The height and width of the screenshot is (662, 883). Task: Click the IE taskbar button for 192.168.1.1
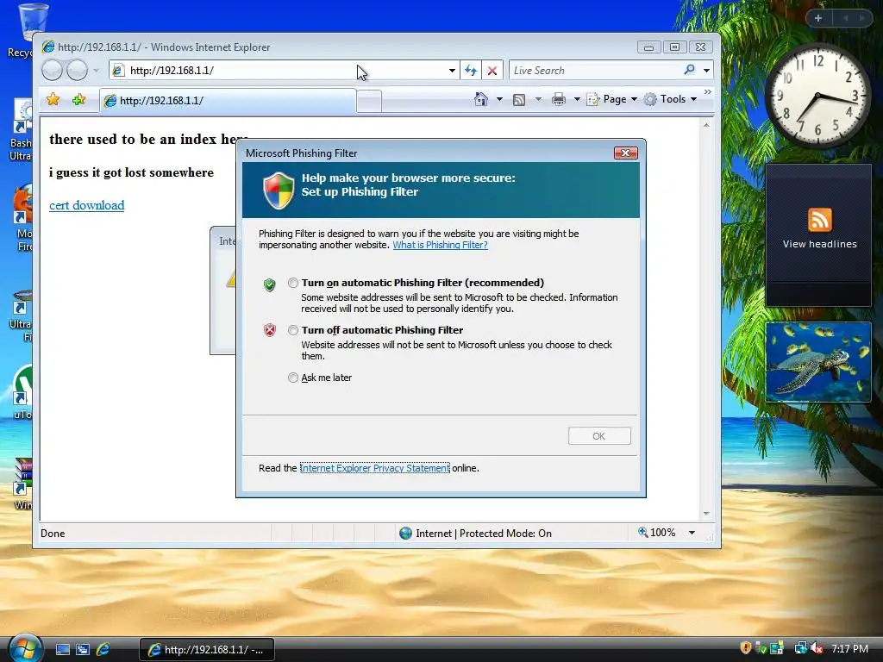(x=207, y=650)
